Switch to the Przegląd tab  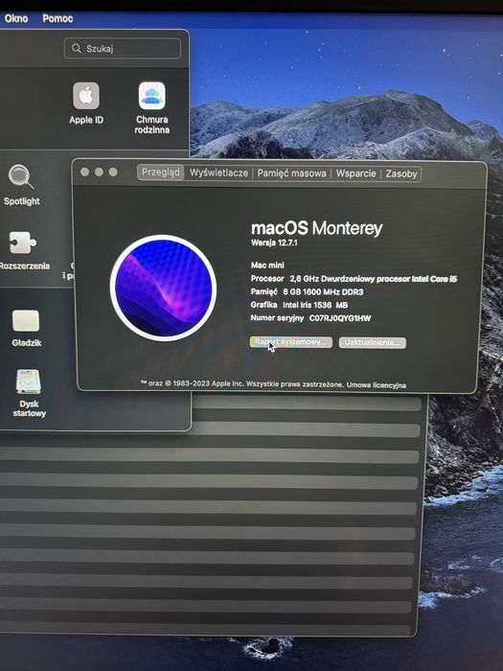pyautogui.click(x=161, y=173)
